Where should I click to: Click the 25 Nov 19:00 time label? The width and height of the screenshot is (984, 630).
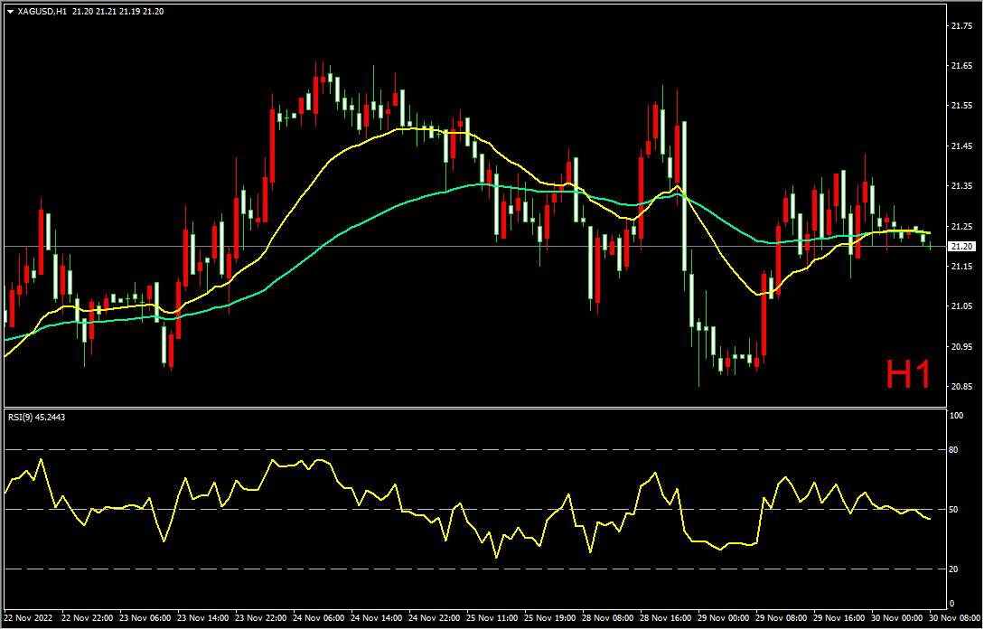pyautogui.click(x=549, y=618)
